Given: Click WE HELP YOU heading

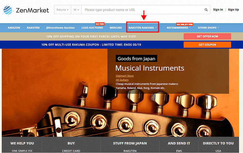Looking at the screenshot, I should (22, 143).
